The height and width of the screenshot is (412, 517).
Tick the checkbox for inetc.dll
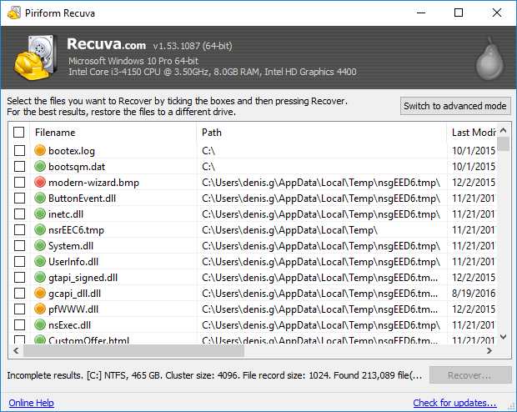[19, 214]
